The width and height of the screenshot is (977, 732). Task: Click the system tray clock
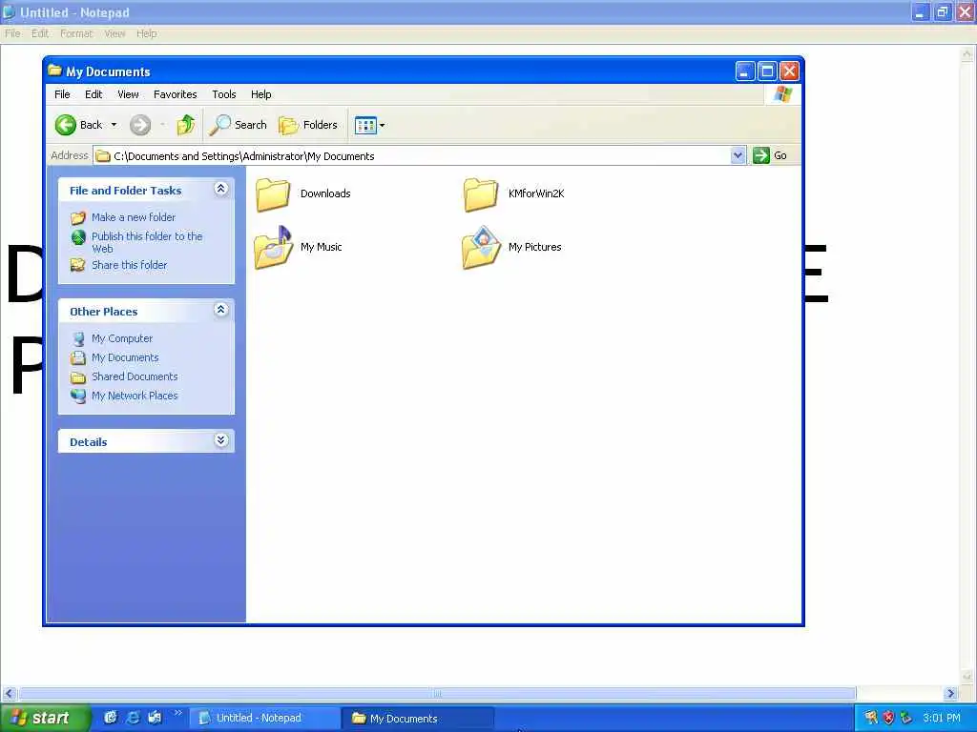pyautogui.click(x=941, y=719)
